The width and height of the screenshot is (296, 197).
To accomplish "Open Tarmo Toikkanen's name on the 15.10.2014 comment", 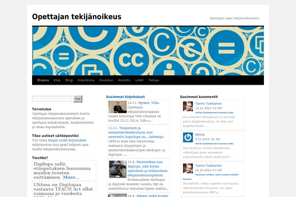I will point(208,165).
